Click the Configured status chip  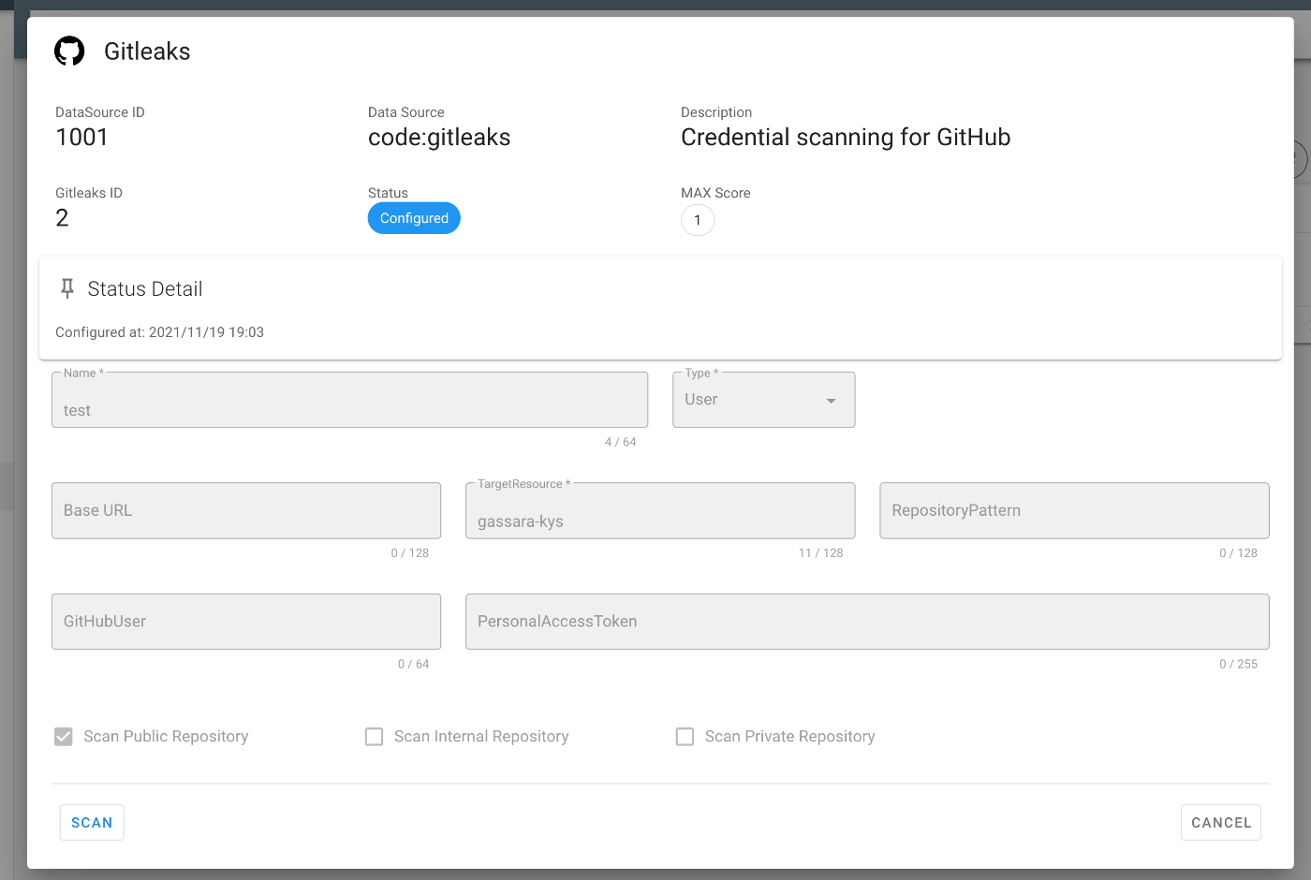414,218
